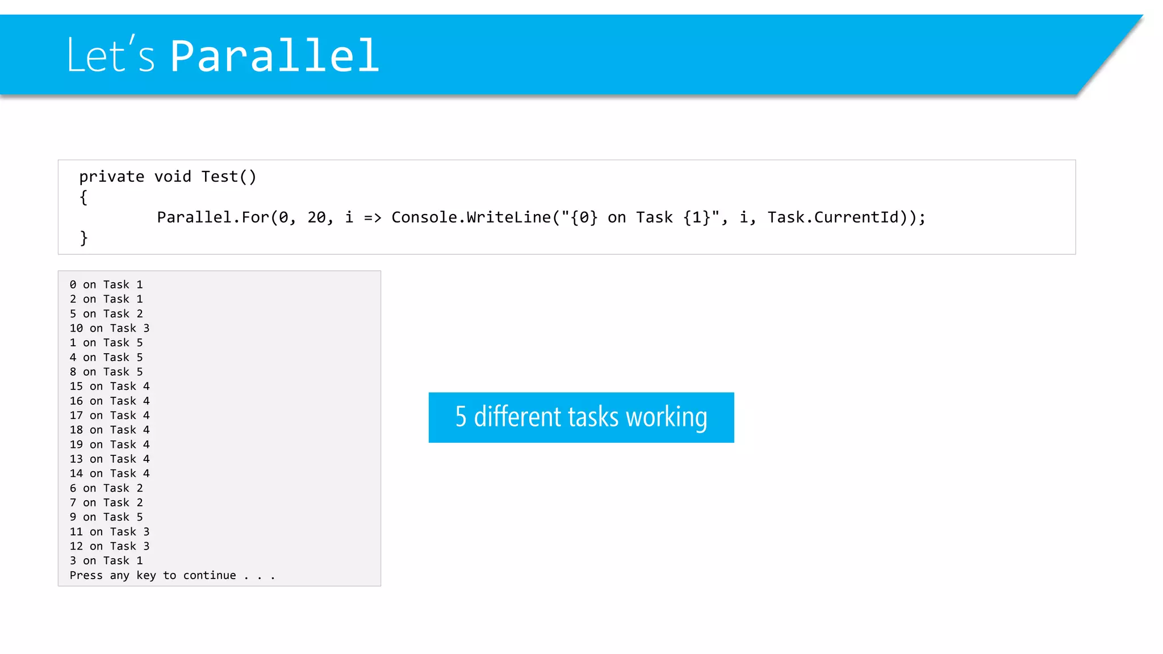
Task: Click the 'Let's Parallel' slide title
Action: (223, 55)
